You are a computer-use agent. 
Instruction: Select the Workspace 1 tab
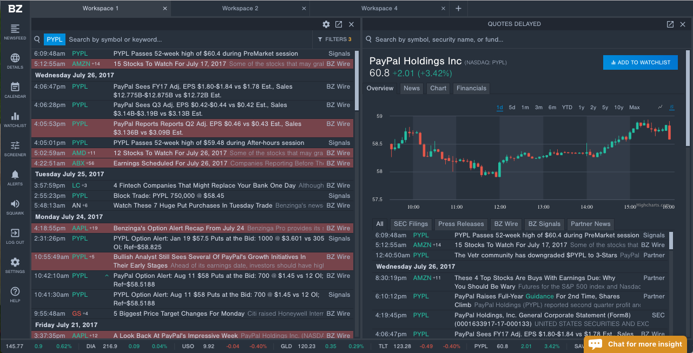(101, 9)
